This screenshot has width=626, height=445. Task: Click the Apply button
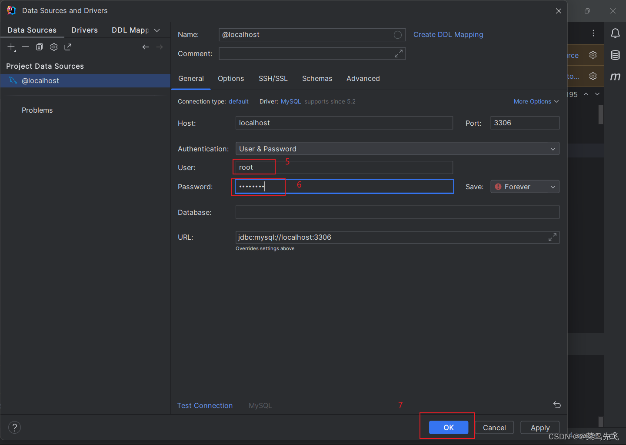click(540, 428)
